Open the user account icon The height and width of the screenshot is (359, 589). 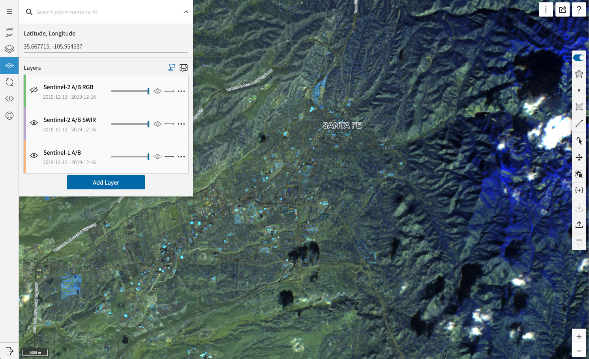pos(9,116)
